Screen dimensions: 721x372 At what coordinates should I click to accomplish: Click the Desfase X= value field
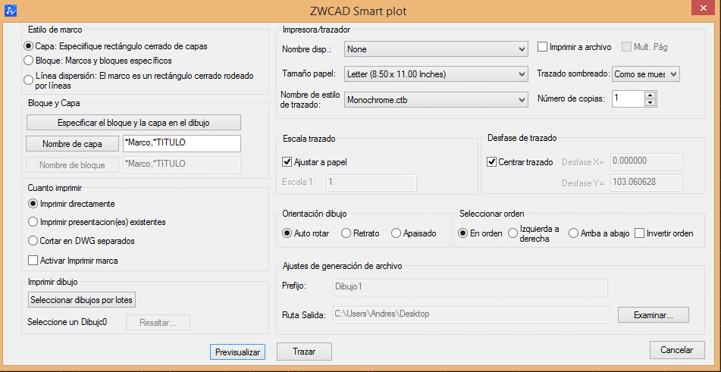[x=647, y=161]
